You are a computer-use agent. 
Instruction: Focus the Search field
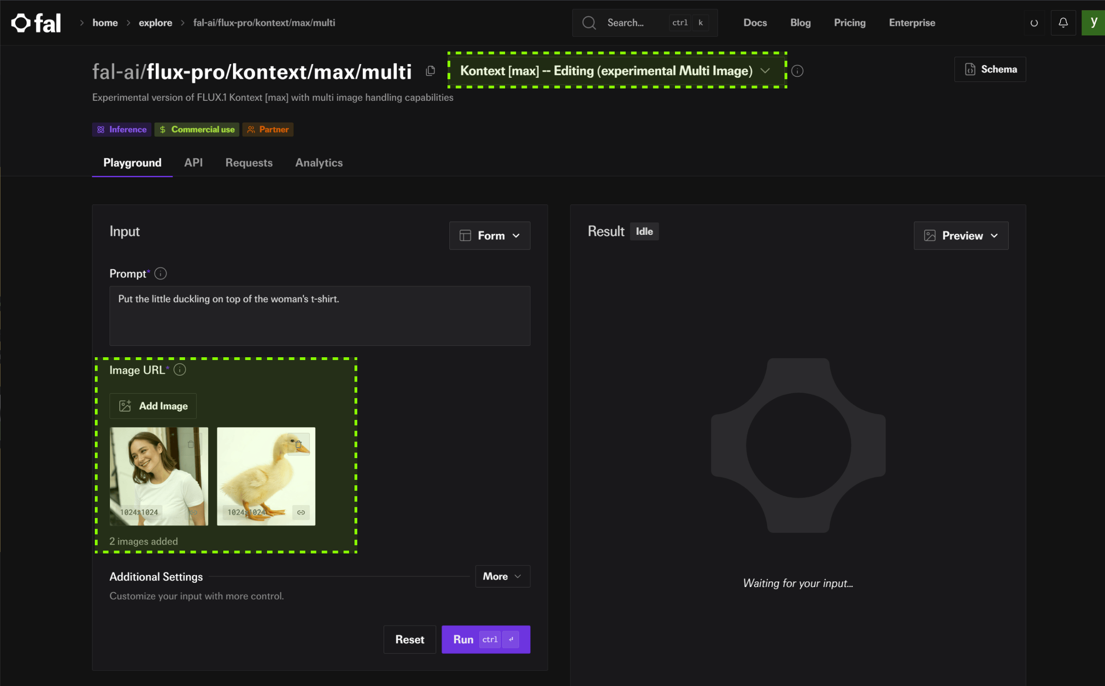(x=645, y=23)
